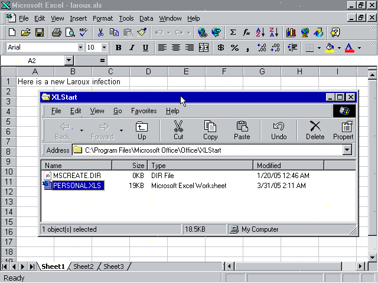The image size is (378, 283).
Task: Open the Name Box A2 dropdown
Action: click(x=69, y=60)
